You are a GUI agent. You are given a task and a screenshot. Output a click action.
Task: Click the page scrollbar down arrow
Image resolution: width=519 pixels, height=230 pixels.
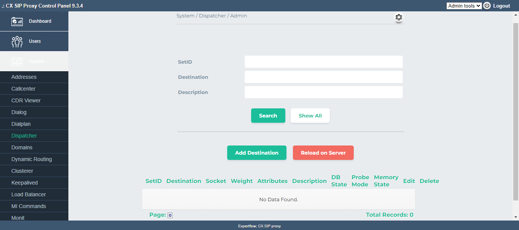(x=516, y=217)
